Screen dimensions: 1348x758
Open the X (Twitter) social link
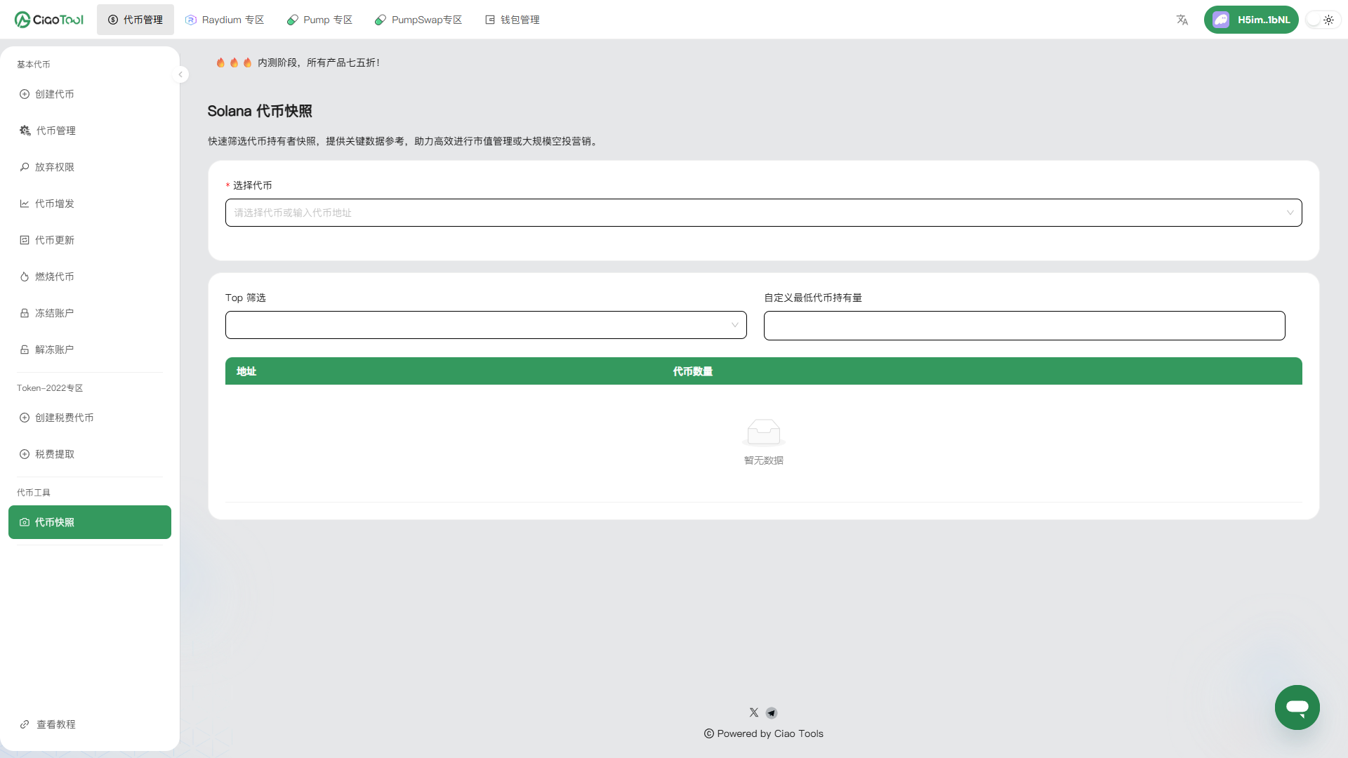[754, 712]
